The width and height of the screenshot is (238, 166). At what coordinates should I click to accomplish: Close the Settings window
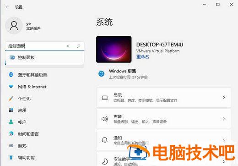pyautogui.click(x=231, y=5)
